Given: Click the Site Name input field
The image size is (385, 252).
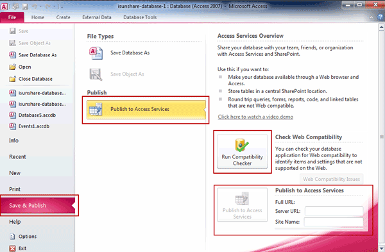Looking at the screenshot, I should 334,222.
